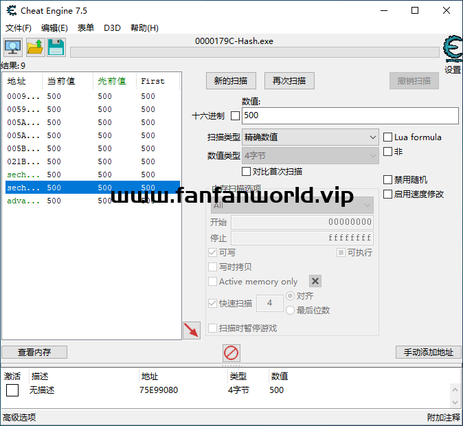Click the fast scan alignment field showing 4
The image size is (463, 426).
click(x=269, y=303)
